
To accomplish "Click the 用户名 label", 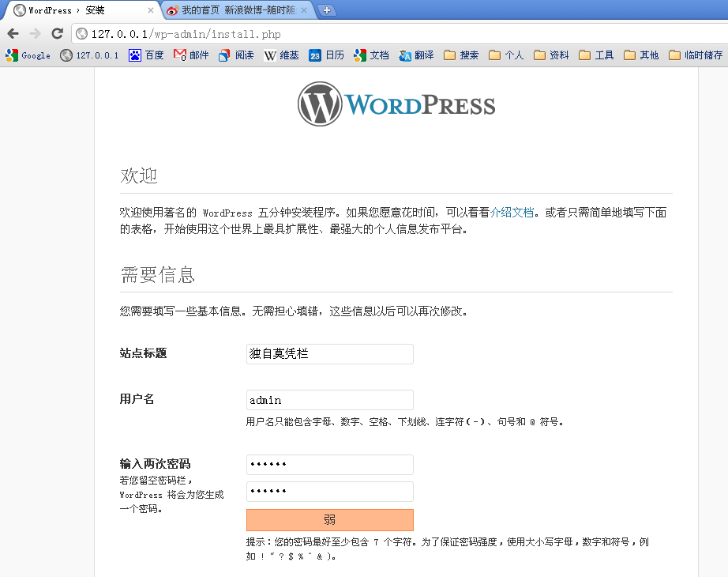I will 137,399.
